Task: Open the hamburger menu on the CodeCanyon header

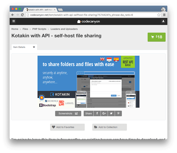Action: [x=14, y=21]
